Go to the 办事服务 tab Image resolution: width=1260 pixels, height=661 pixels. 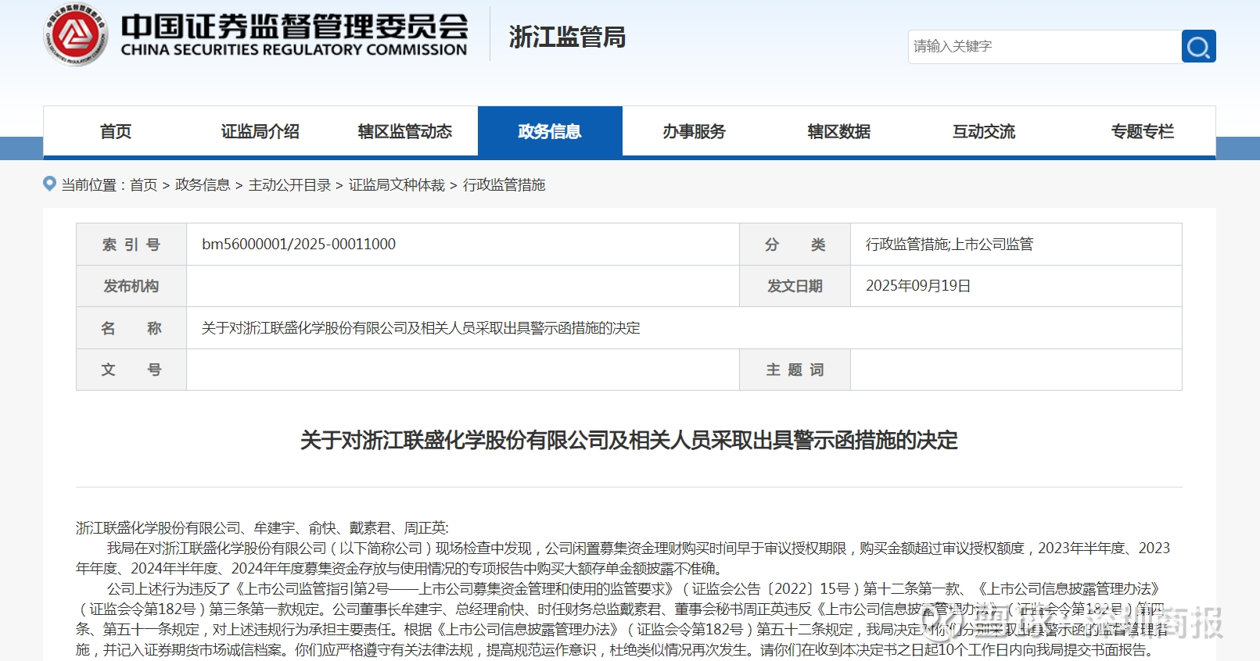695,131
